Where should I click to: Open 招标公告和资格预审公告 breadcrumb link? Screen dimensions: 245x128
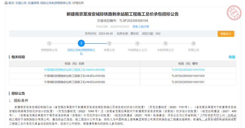56,3
